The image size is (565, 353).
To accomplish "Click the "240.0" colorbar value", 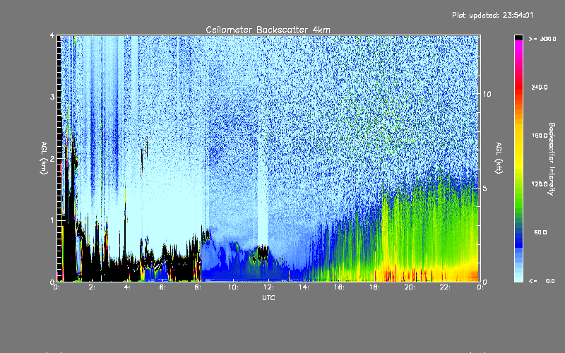I will pos(540,87).
